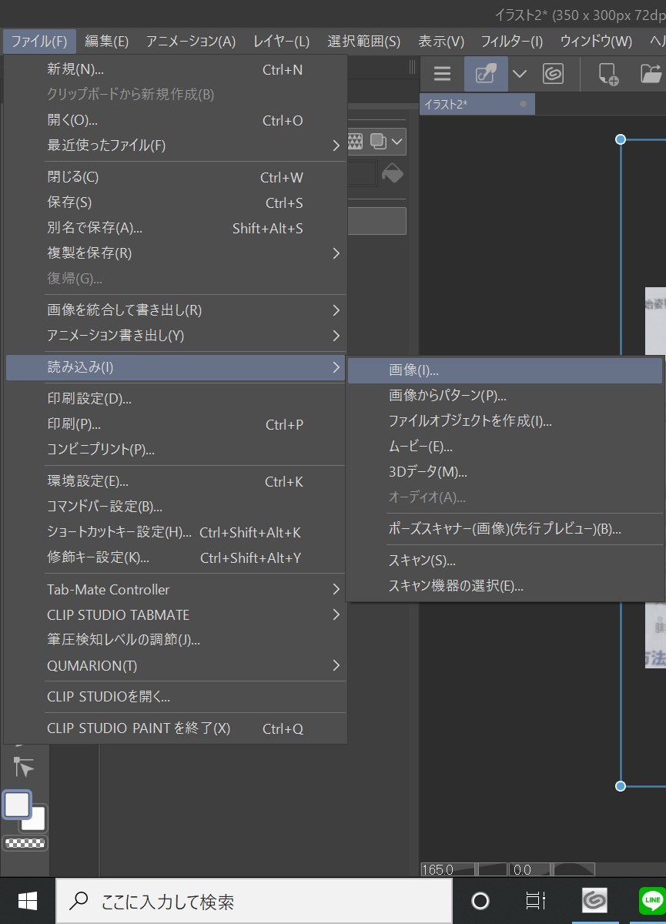Open CLIP STUDIO with the spiral toolbar icon
The image size is (666, 924).
[553, 74]
